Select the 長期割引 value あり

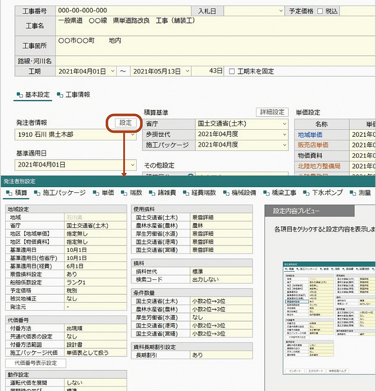221,355
